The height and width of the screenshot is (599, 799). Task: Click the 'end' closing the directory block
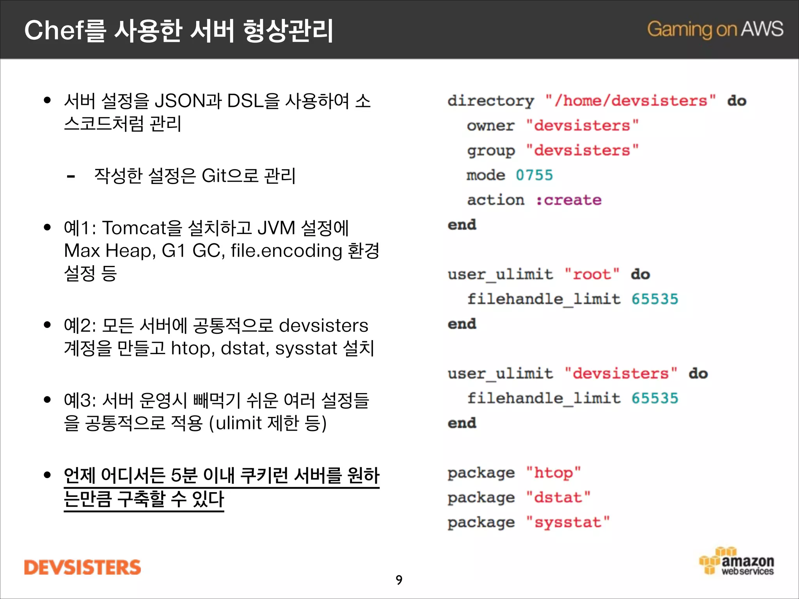462,225
